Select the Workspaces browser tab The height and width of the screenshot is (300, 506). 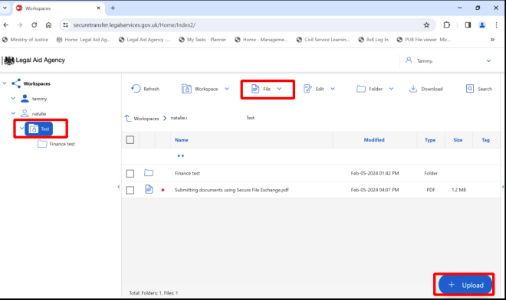point(58,8)
